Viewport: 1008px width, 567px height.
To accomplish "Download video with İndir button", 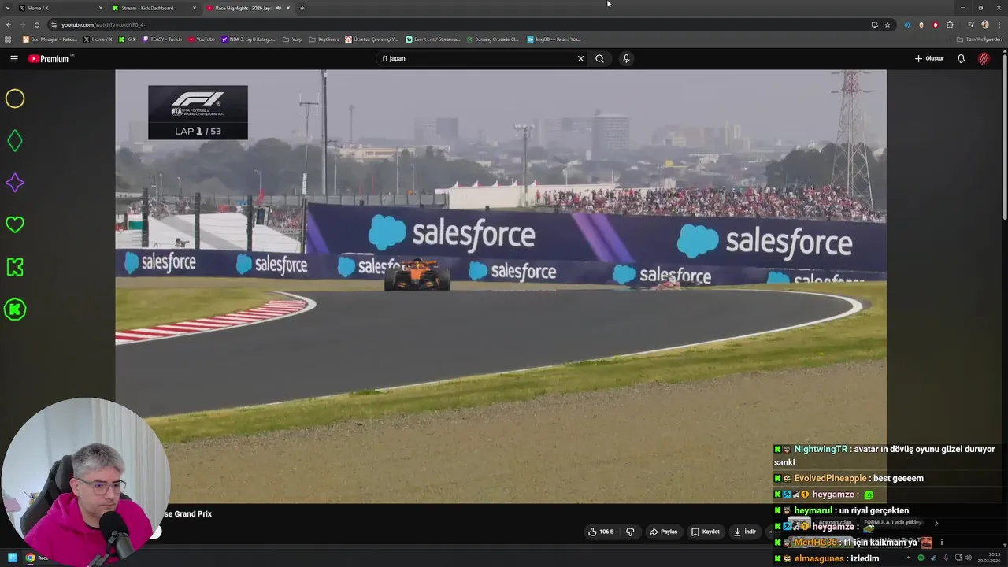I will 745,532.
